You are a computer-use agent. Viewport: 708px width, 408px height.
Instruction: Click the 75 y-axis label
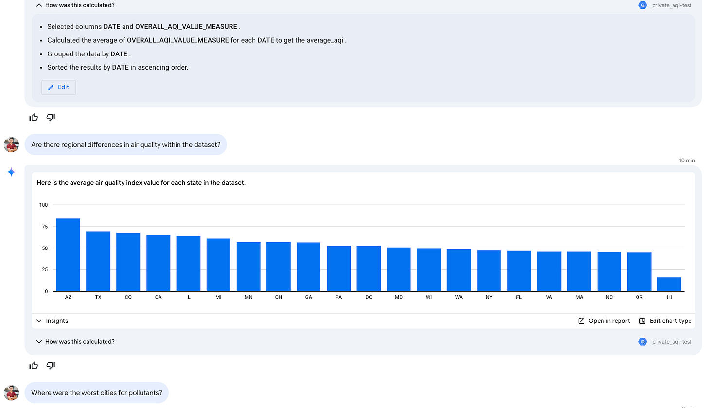point(45,227)
